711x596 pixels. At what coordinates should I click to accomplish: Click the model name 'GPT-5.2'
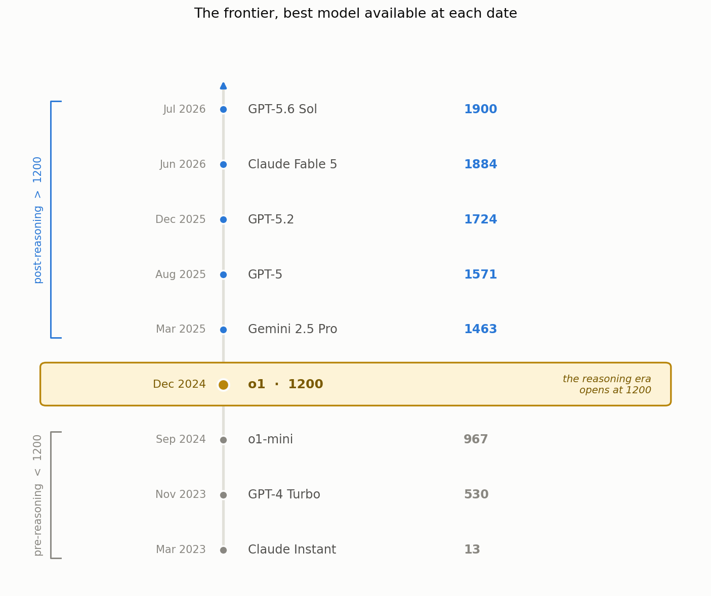271,220
